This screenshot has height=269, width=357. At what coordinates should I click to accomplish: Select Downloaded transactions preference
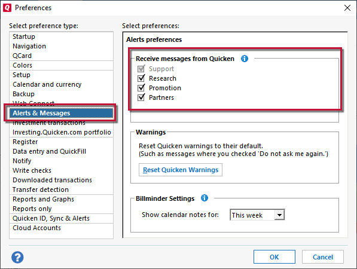(61, 180)
